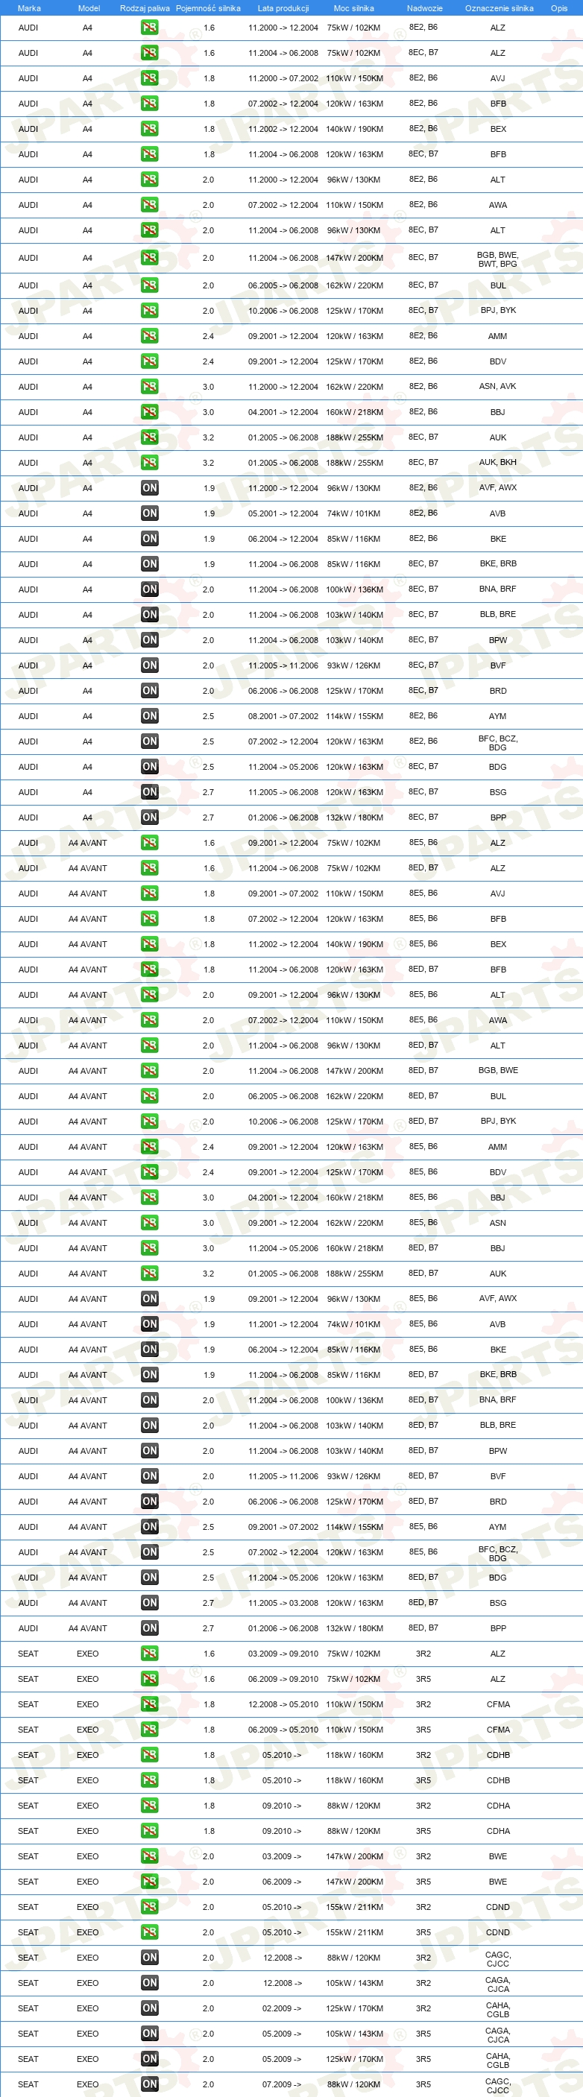Click petrol icon in SEAT EXEO CDHA 3R2 row

tap(149, 1806)
